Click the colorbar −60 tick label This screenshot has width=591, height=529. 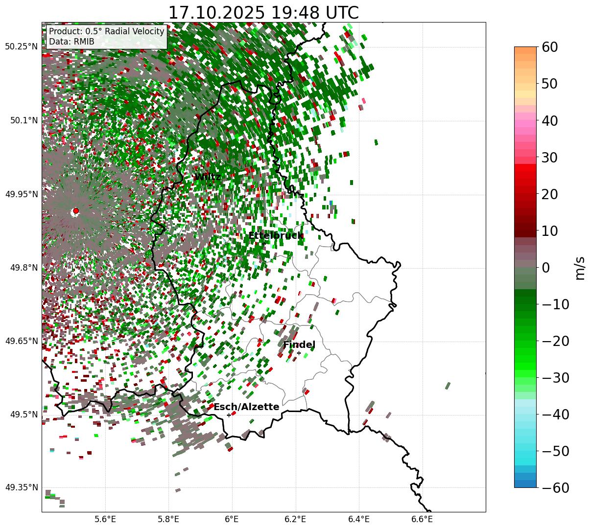555,487
